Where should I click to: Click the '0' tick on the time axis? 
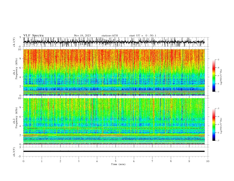23,161
